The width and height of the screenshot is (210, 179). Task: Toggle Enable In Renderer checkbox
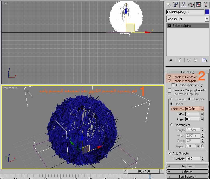(x=169, y=77)
